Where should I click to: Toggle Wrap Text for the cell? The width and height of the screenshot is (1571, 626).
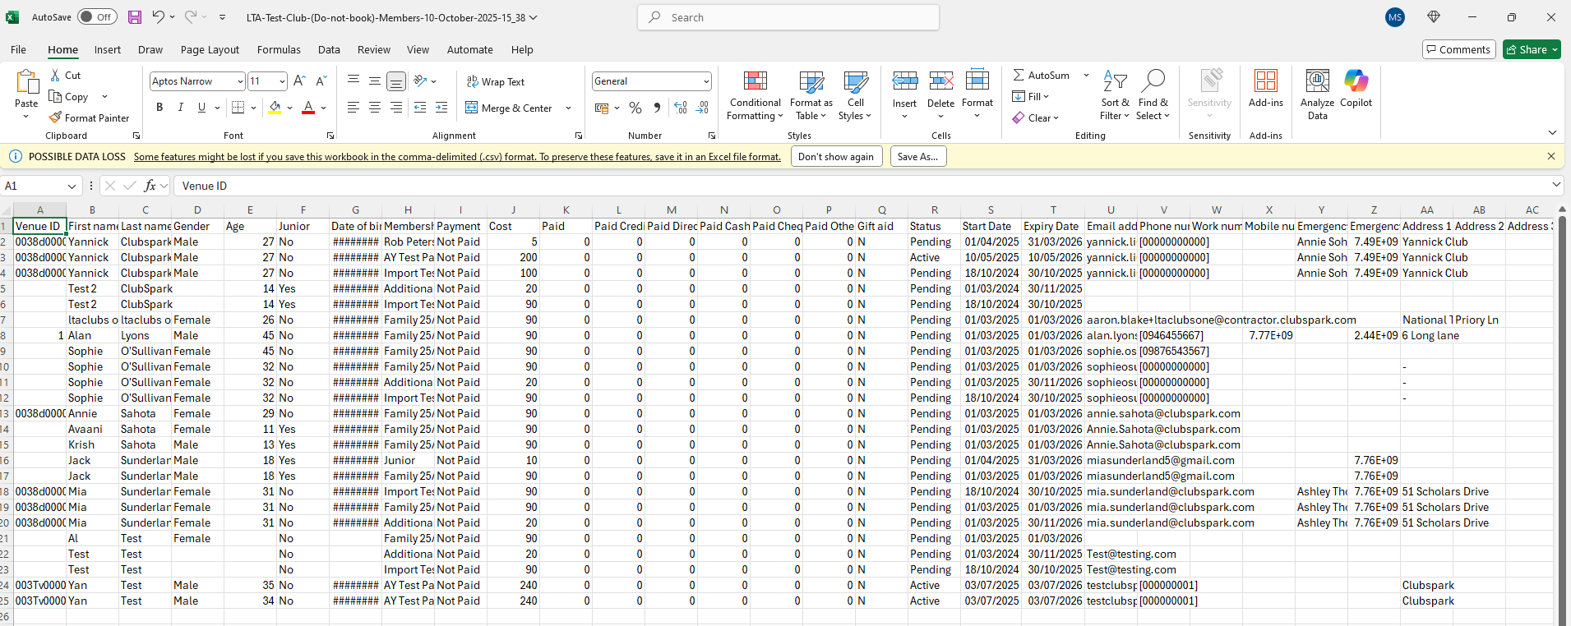pyautogui.click(x=496, y=82)
